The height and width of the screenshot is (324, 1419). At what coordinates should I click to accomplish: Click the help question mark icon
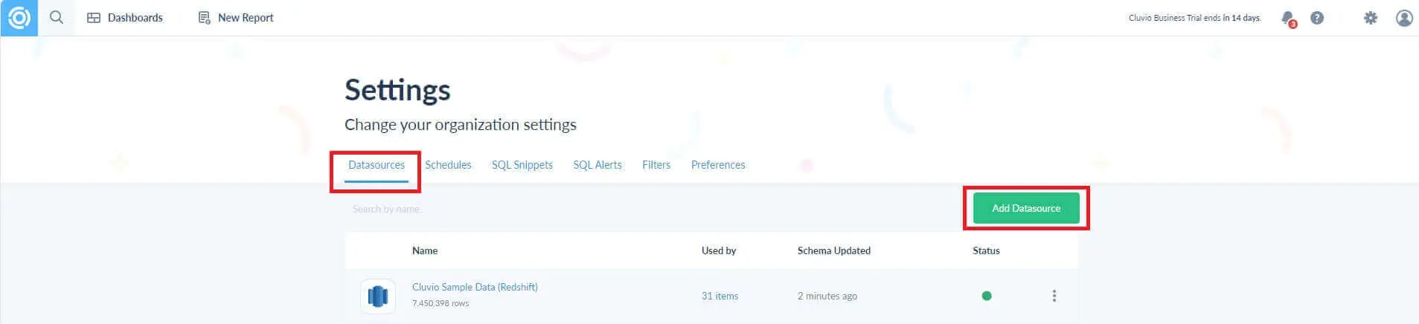pos(1317,18)
